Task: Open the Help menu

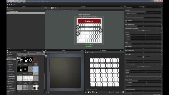Action: pos(24,3)
